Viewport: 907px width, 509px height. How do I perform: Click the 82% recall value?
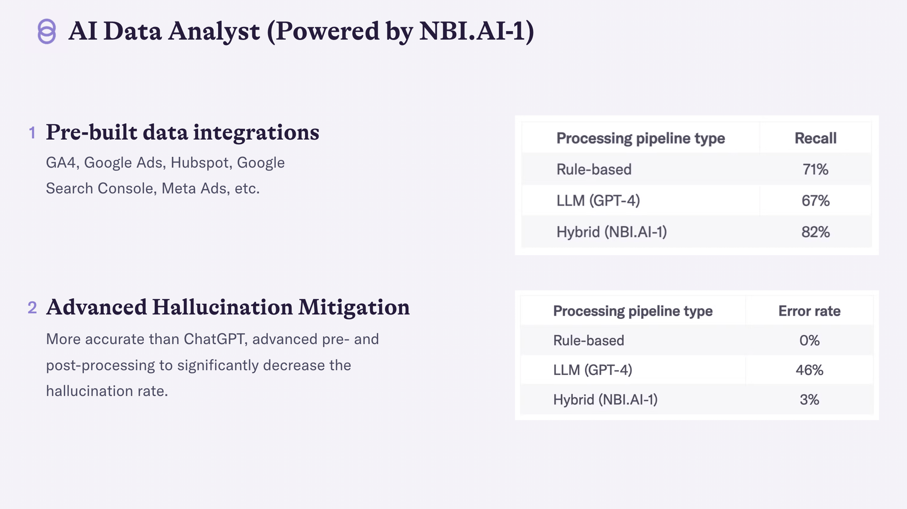coord(815,232)
